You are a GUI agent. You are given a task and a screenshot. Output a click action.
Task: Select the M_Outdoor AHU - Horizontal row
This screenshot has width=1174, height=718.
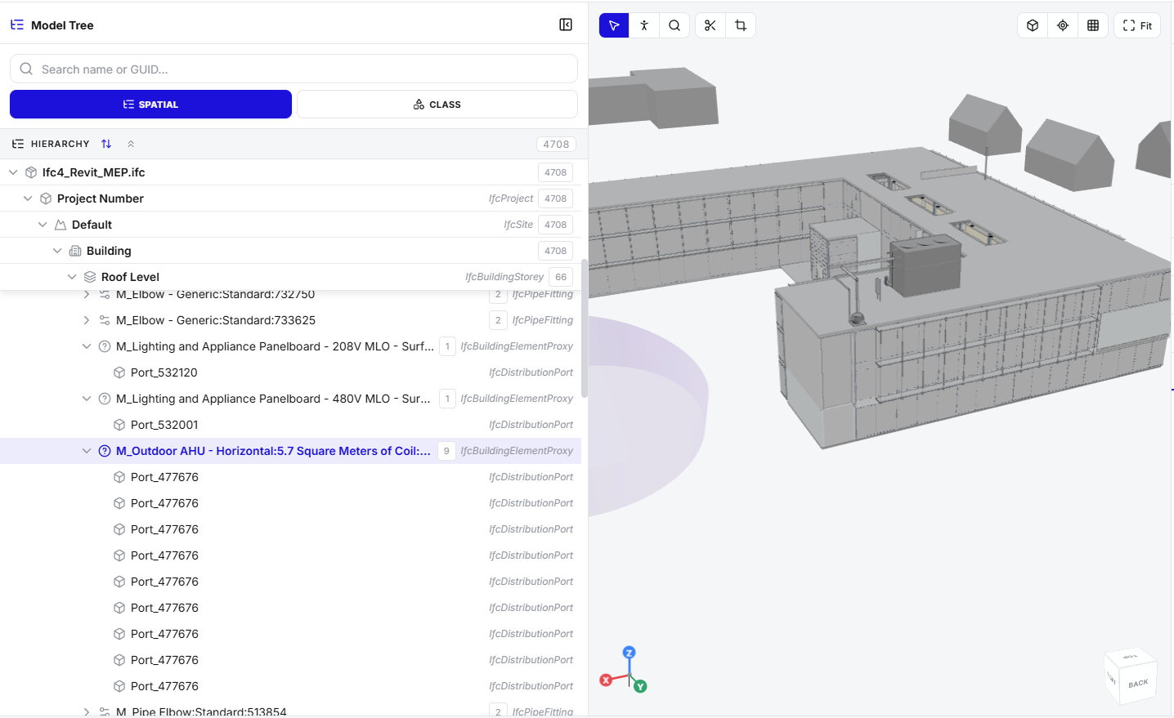click(x=290, y=451)
